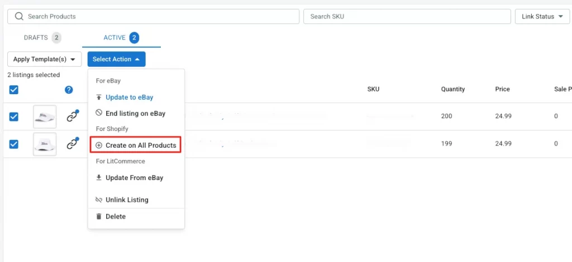Collapse the Select Action dropdown

coord(116,59)
